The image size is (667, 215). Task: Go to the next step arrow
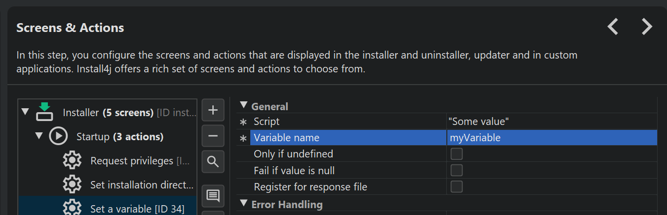[647, 27]
